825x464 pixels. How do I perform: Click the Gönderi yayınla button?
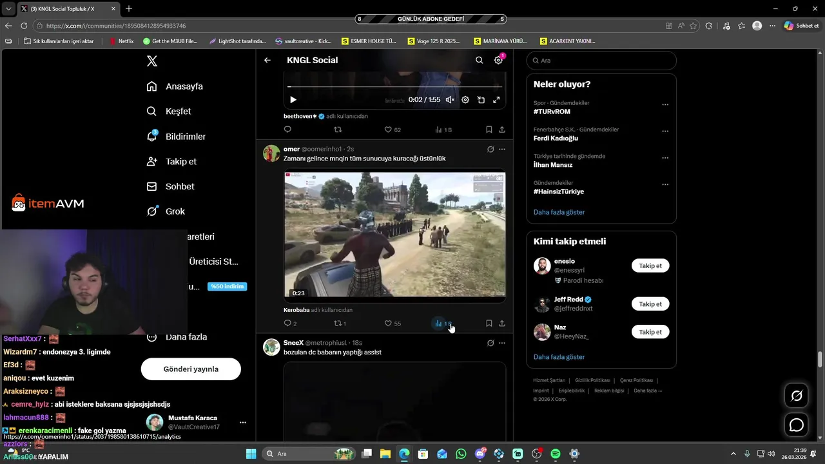pos(191,369)
